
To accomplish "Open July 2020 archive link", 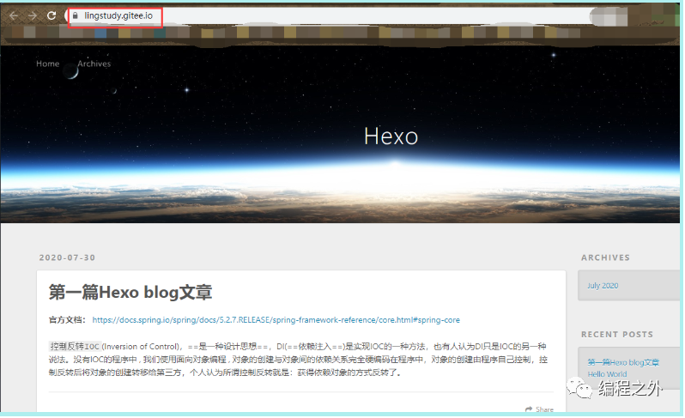I will click(603, 286).
